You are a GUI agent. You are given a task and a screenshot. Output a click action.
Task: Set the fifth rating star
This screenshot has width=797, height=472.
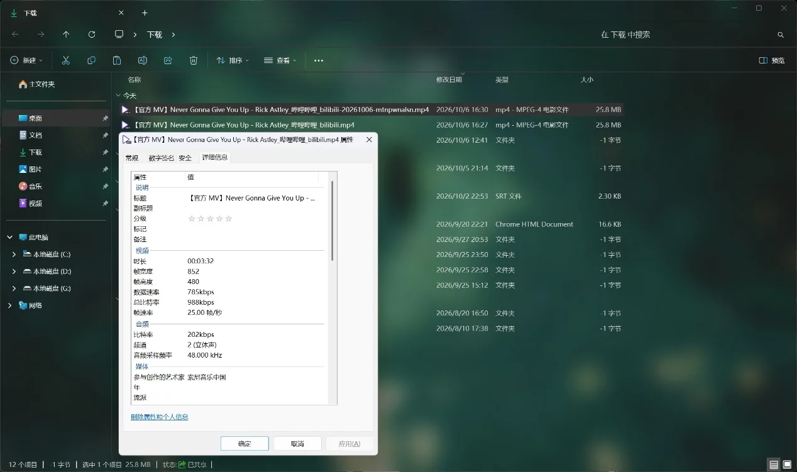click(x=229, y=219)
